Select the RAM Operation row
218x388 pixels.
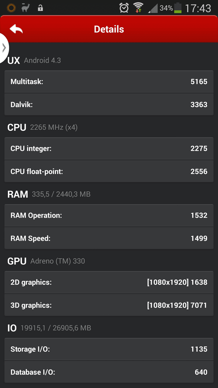(109, 215)
